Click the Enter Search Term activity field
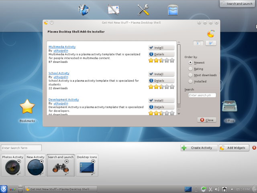This screenshot has width=257, height=193. point(21,148)
